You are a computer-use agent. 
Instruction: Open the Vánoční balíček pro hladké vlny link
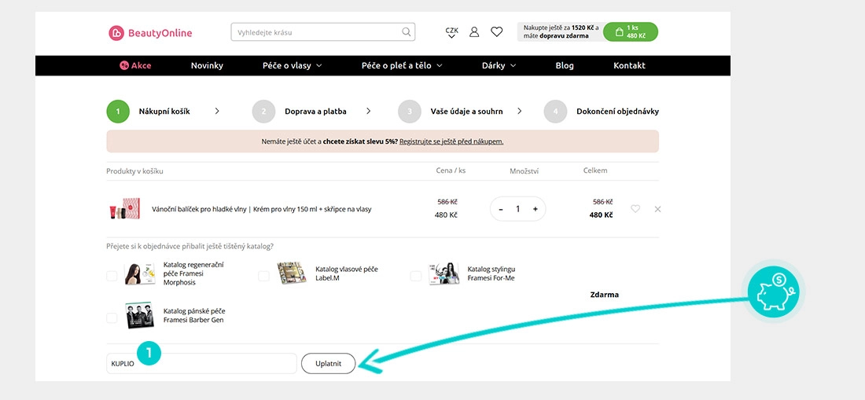262,209
